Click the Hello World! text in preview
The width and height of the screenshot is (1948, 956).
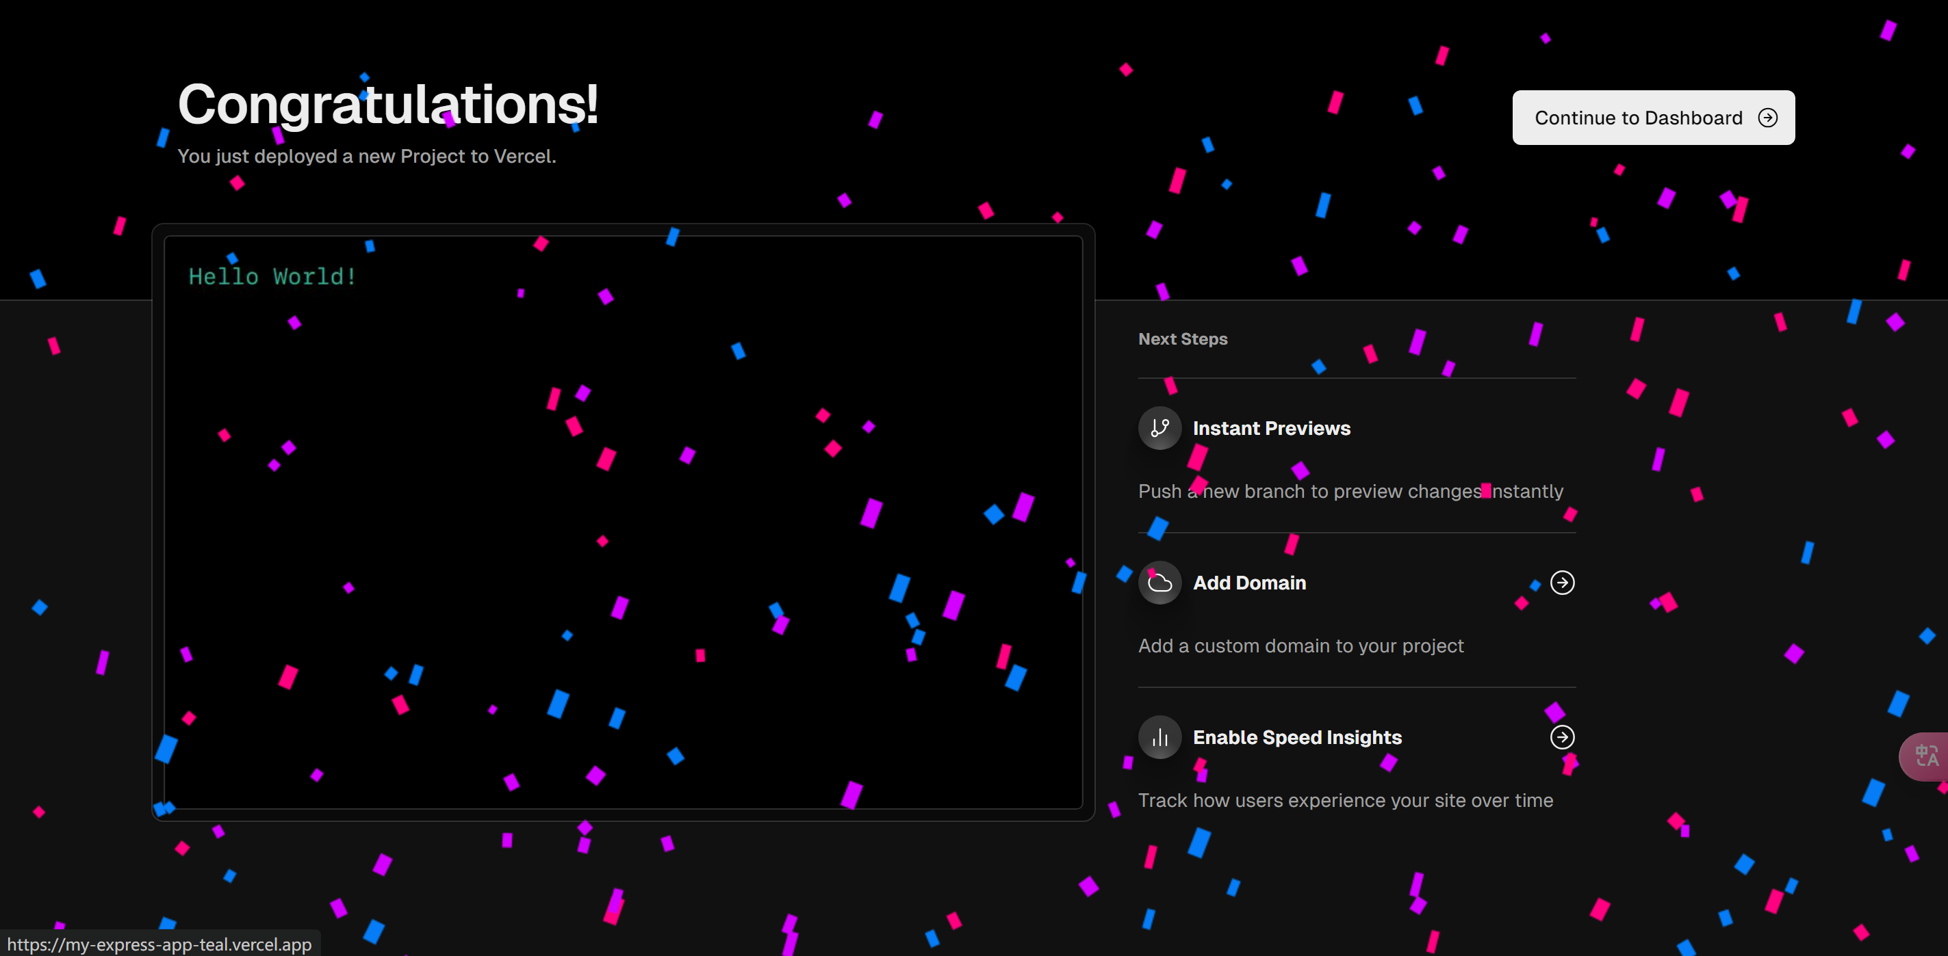pos(272,276)
